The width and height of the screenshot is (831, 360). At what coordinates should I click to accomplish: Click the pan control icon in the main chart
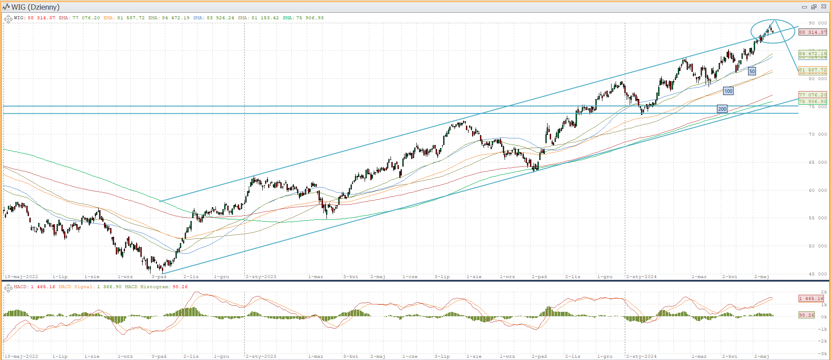tap(8, 19)
